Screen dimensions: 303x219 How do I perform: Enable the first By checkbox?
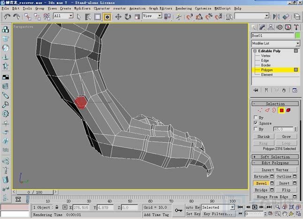pos(256,117)
